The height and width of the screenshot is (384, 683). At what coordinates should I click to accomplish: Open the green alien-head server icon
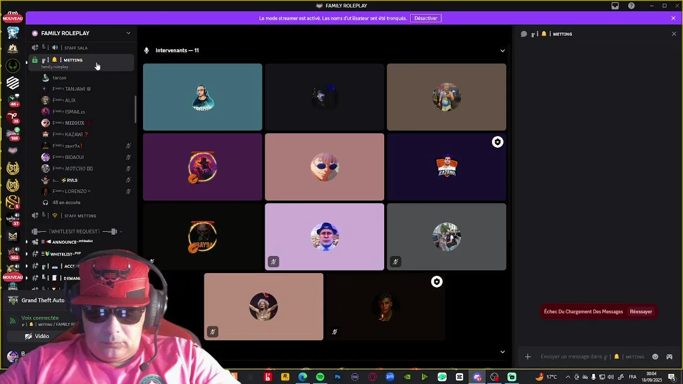coord(13,65)
